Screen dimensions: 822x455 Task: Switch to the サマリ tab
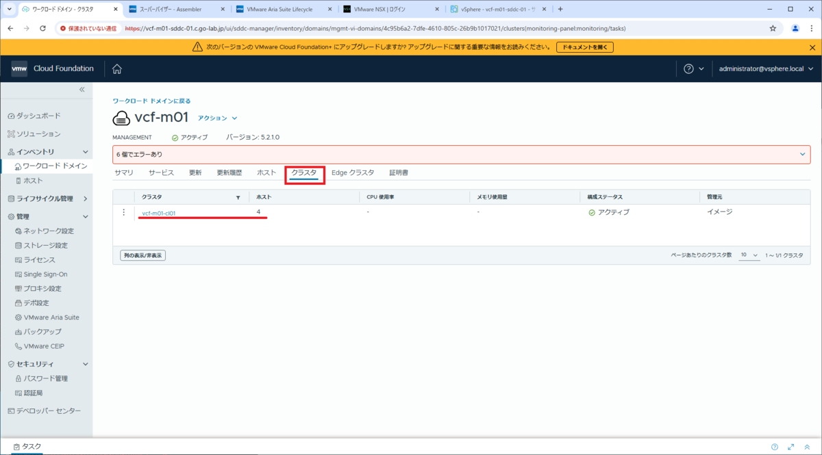[x=124, y=173]
